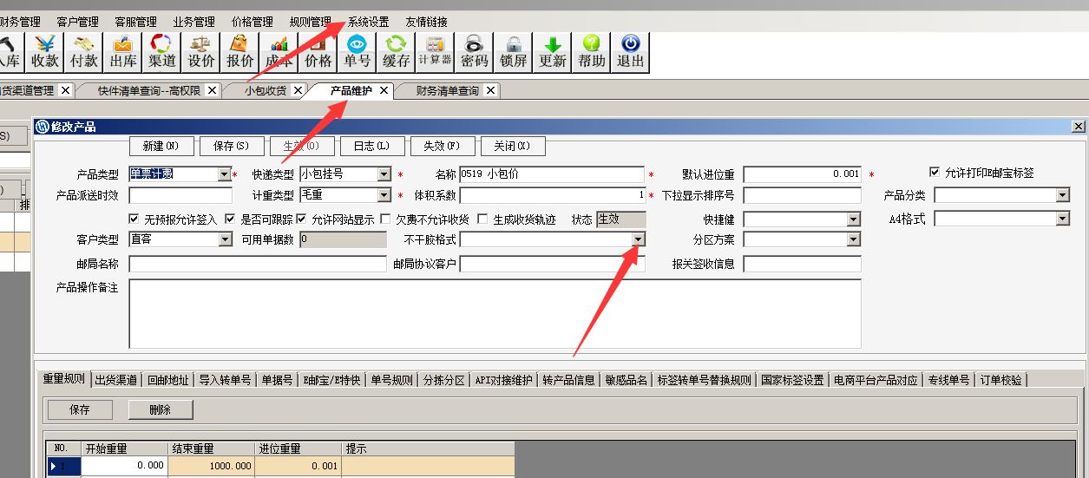Click the 出库 outbound icon
Screen dimensions: 1089x478
[123, 51]
